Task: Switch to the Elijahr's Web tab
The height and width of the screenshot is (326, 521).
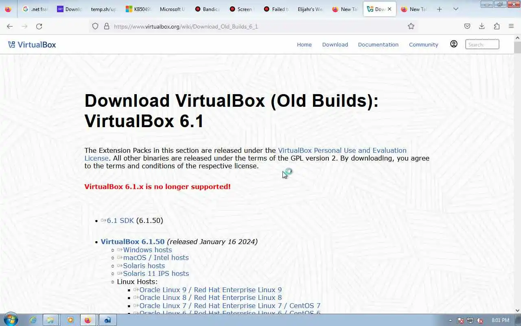Action: tap(310, 9)
